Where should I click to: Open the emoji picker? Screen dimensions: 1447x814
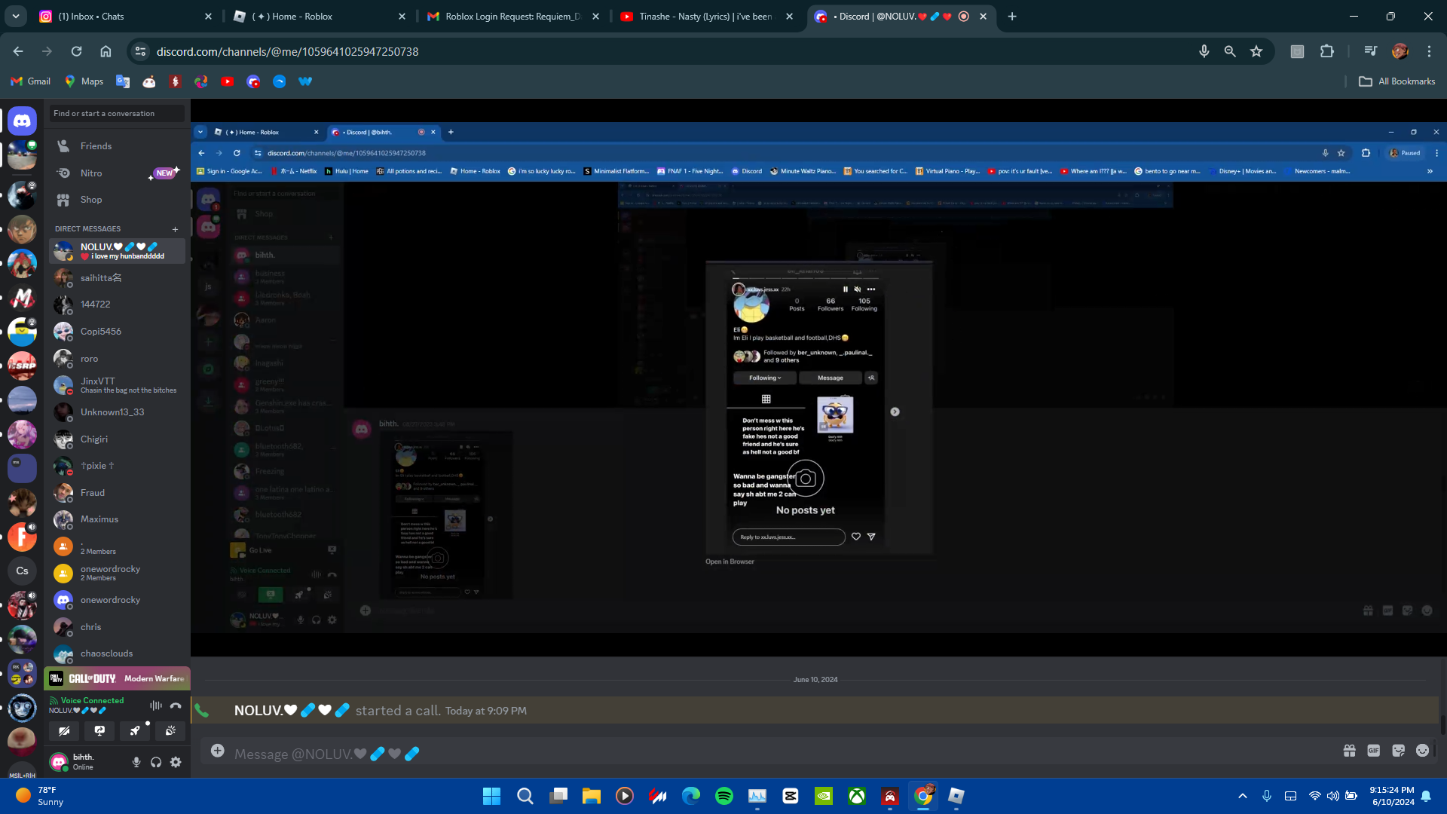[x=1422, y=751]
